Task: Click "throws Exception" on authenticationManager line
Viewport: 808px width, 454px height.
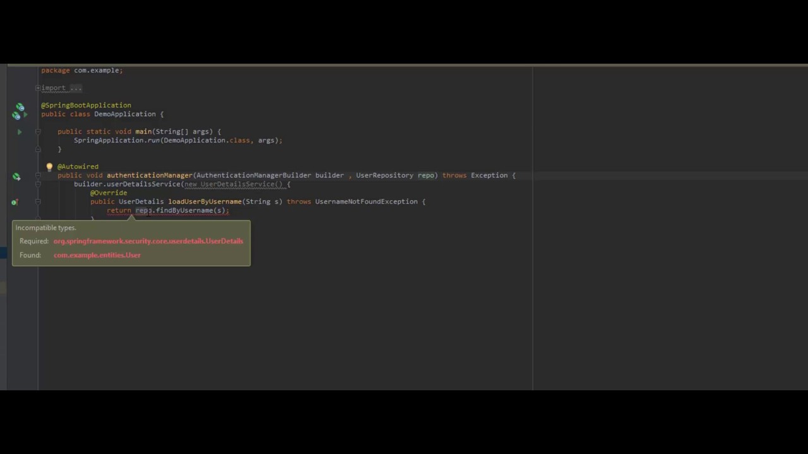Action: click(x=475, y=175)
